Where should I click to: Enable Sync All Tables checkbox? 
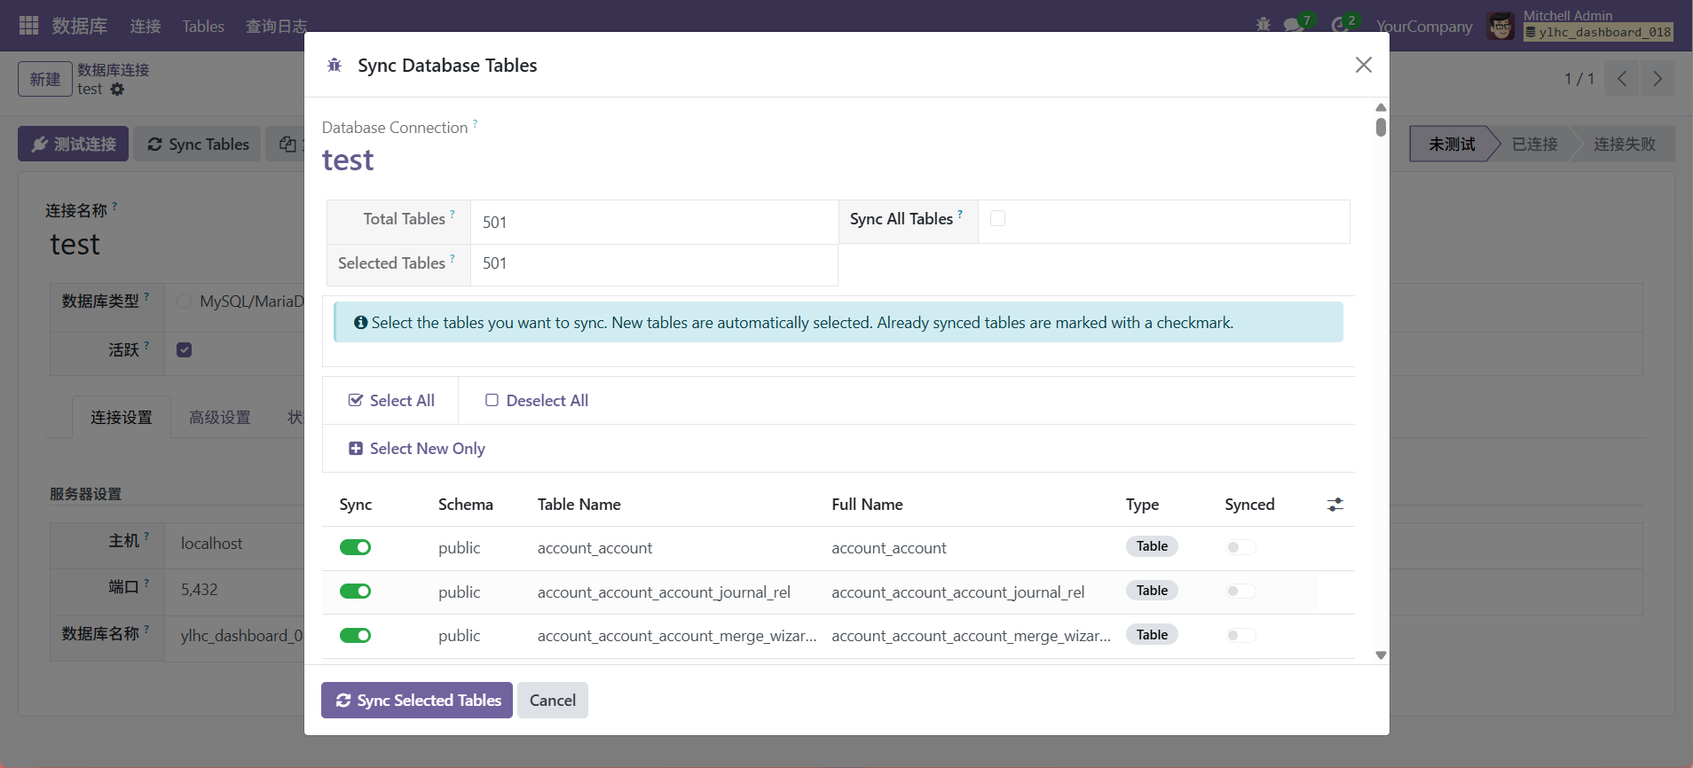[997, 218]
